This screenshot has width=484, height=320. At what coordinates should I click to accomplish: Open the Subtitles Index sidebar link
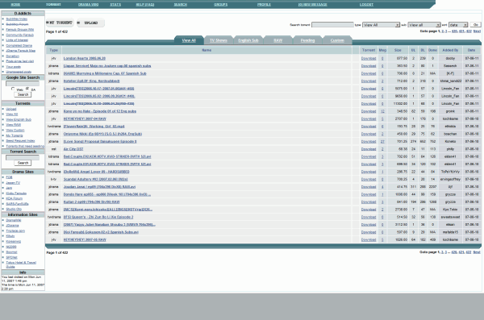pyautogui.click(x=17, y=19)
